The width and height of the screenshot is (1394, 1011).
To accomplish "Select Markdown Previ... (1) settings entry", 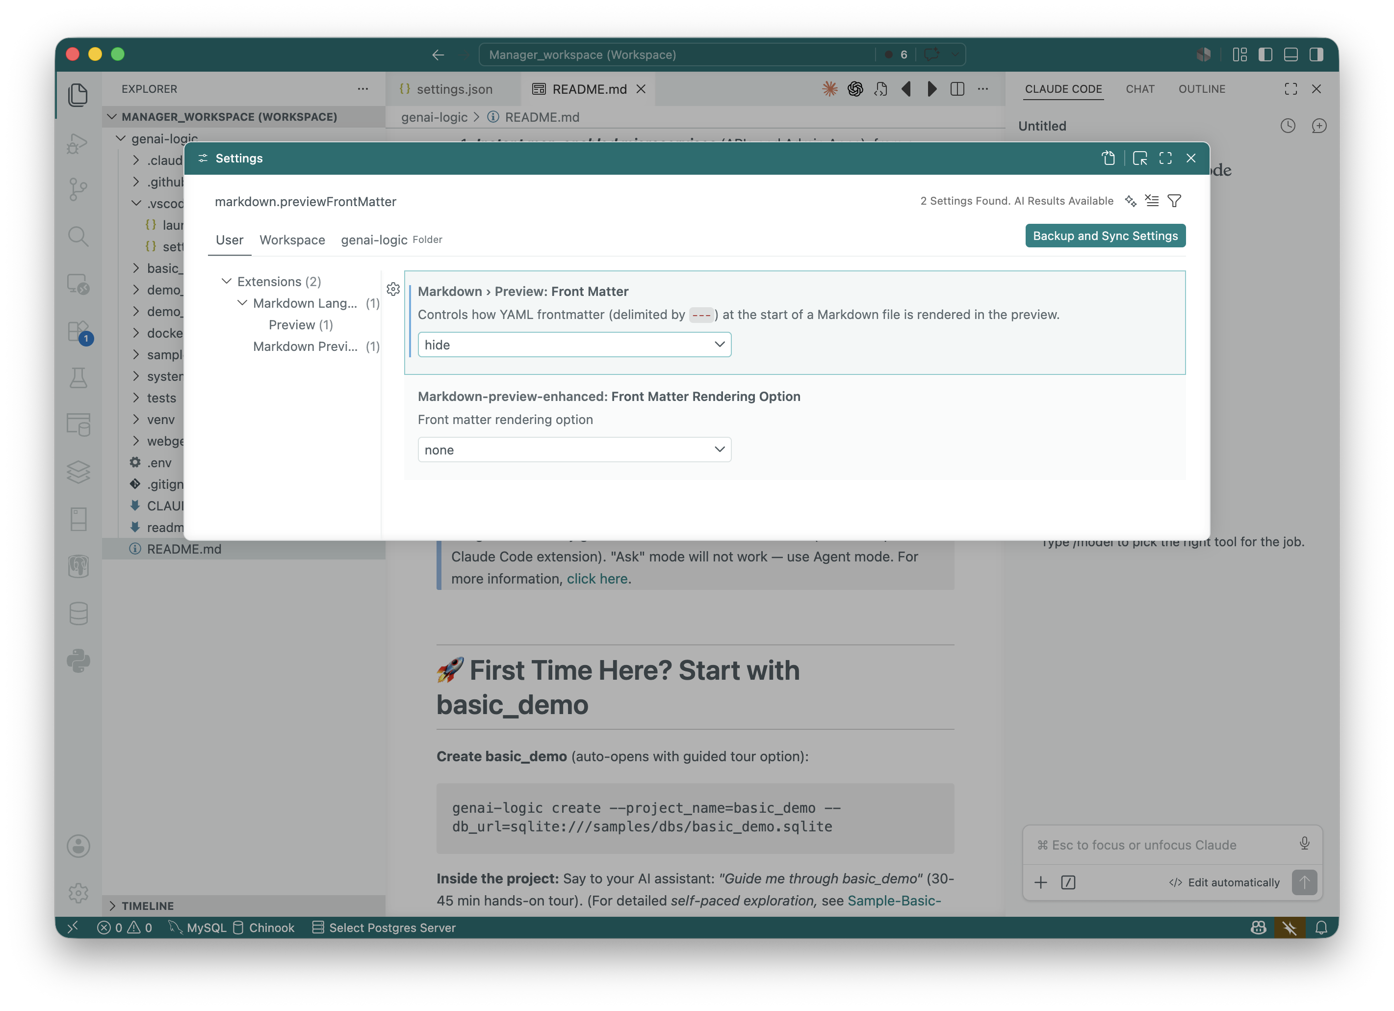I will tap(316, 346).
